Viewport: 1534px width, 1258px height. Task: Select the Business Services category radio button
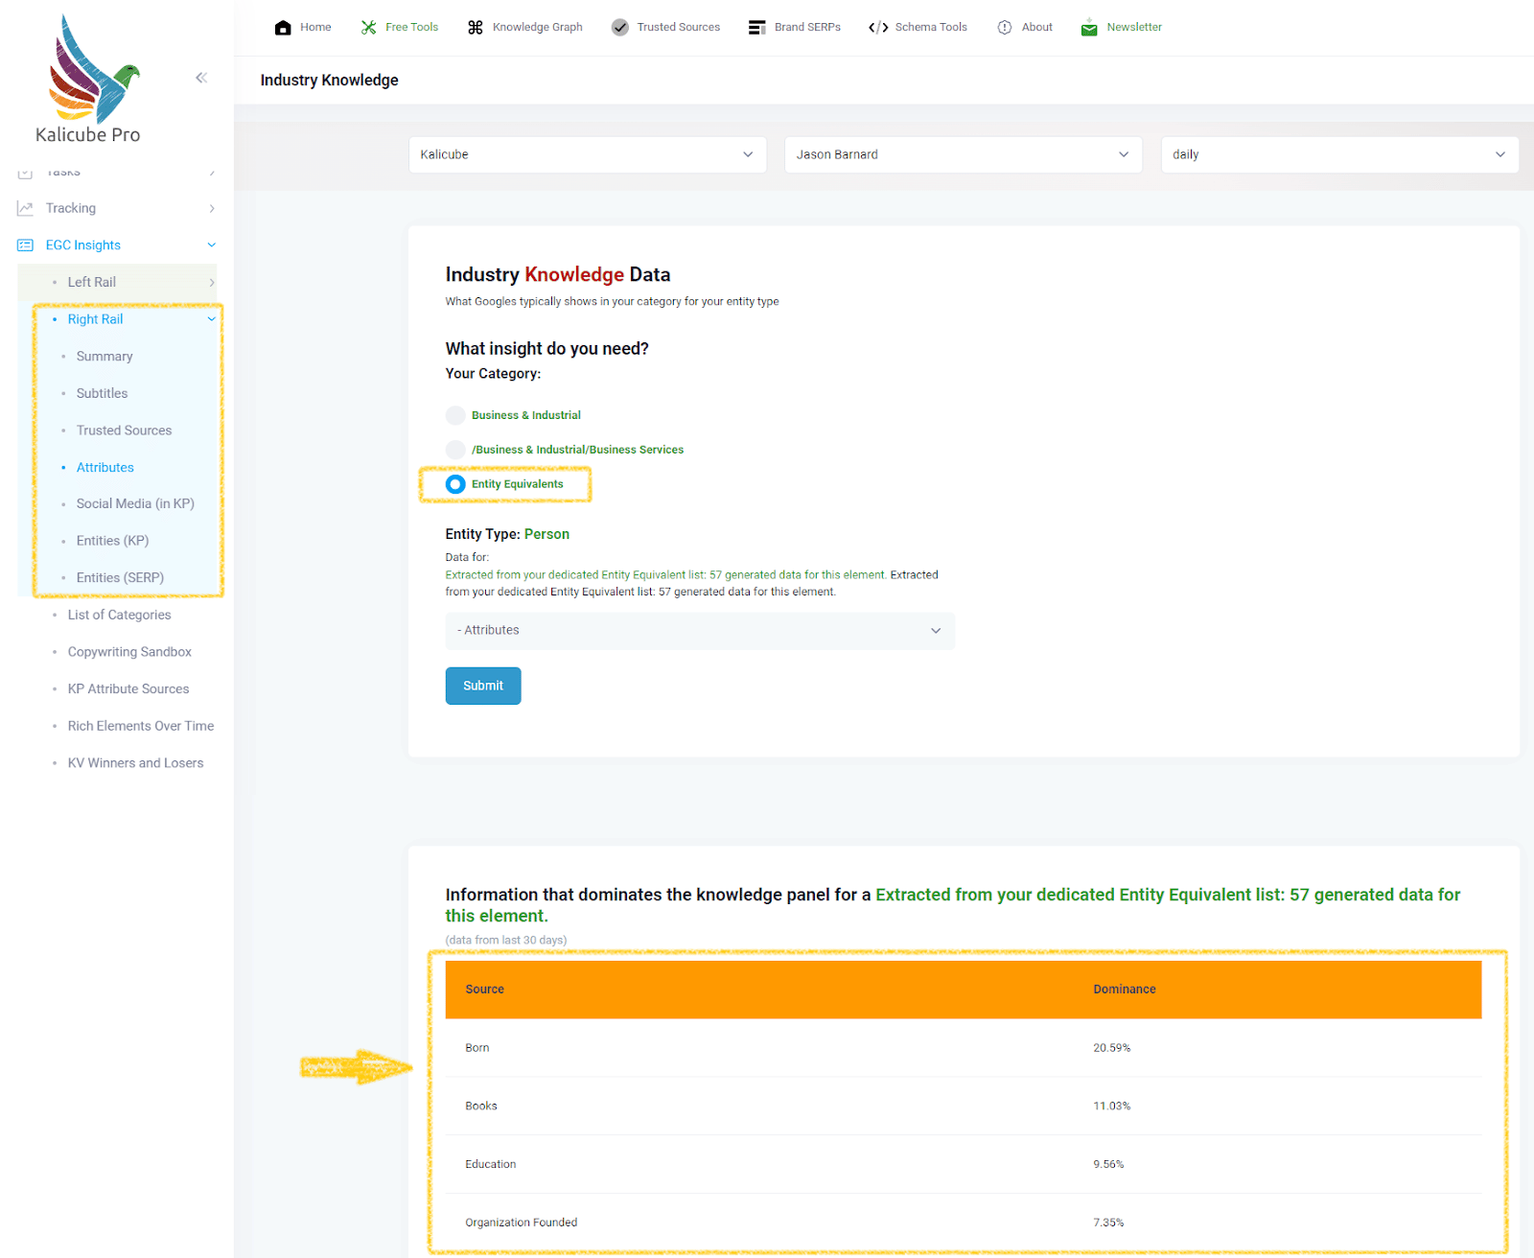(455, 450)
